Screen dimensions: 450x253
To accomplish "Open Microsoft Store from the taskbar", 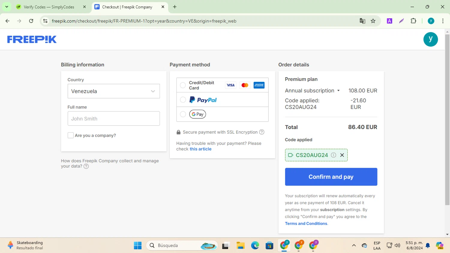I will tap(269, 245).
